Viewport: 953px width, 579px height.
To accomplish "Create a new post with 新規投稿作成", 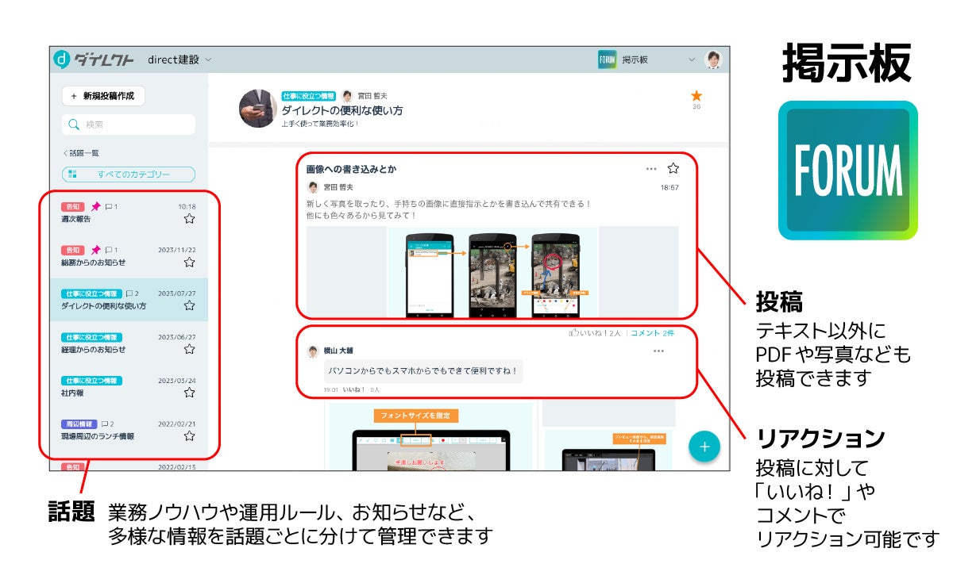I will click(103, 96).
